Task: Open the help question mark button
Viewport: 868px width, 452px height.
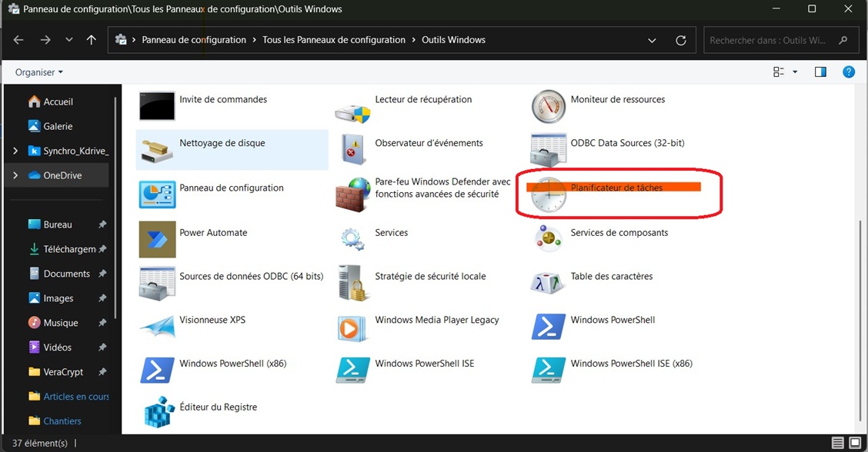Action: click(848, 72)
